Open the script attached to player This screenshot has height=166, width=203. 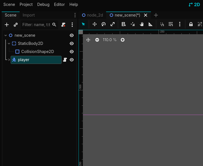click(x=65, y=60)
